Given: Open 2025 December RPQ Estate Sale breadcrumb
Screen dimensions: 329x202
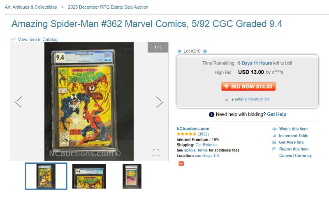Looking at the screenshot, I should [x=109, y=7].
